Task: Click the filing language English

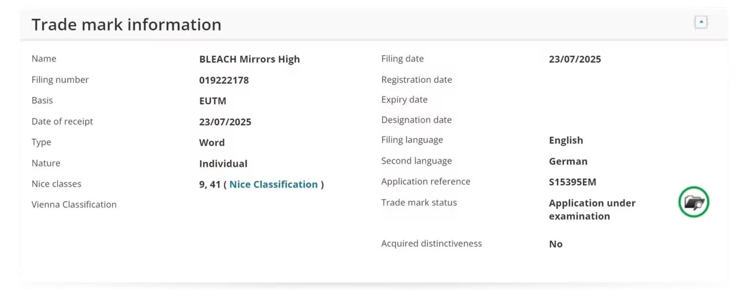Action: coord(566,140)
